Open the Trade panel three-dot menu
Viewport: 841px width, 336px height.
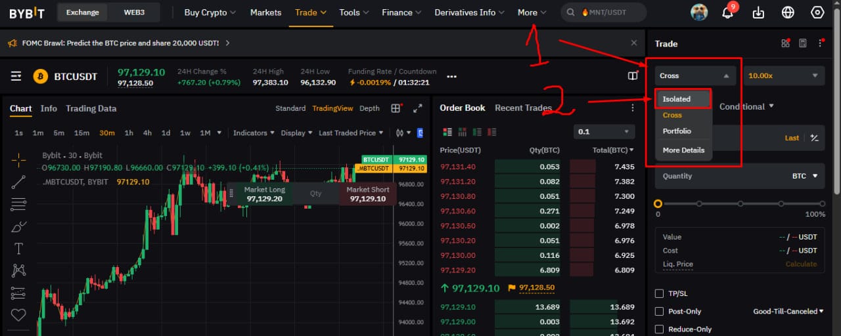pos(821,43)
